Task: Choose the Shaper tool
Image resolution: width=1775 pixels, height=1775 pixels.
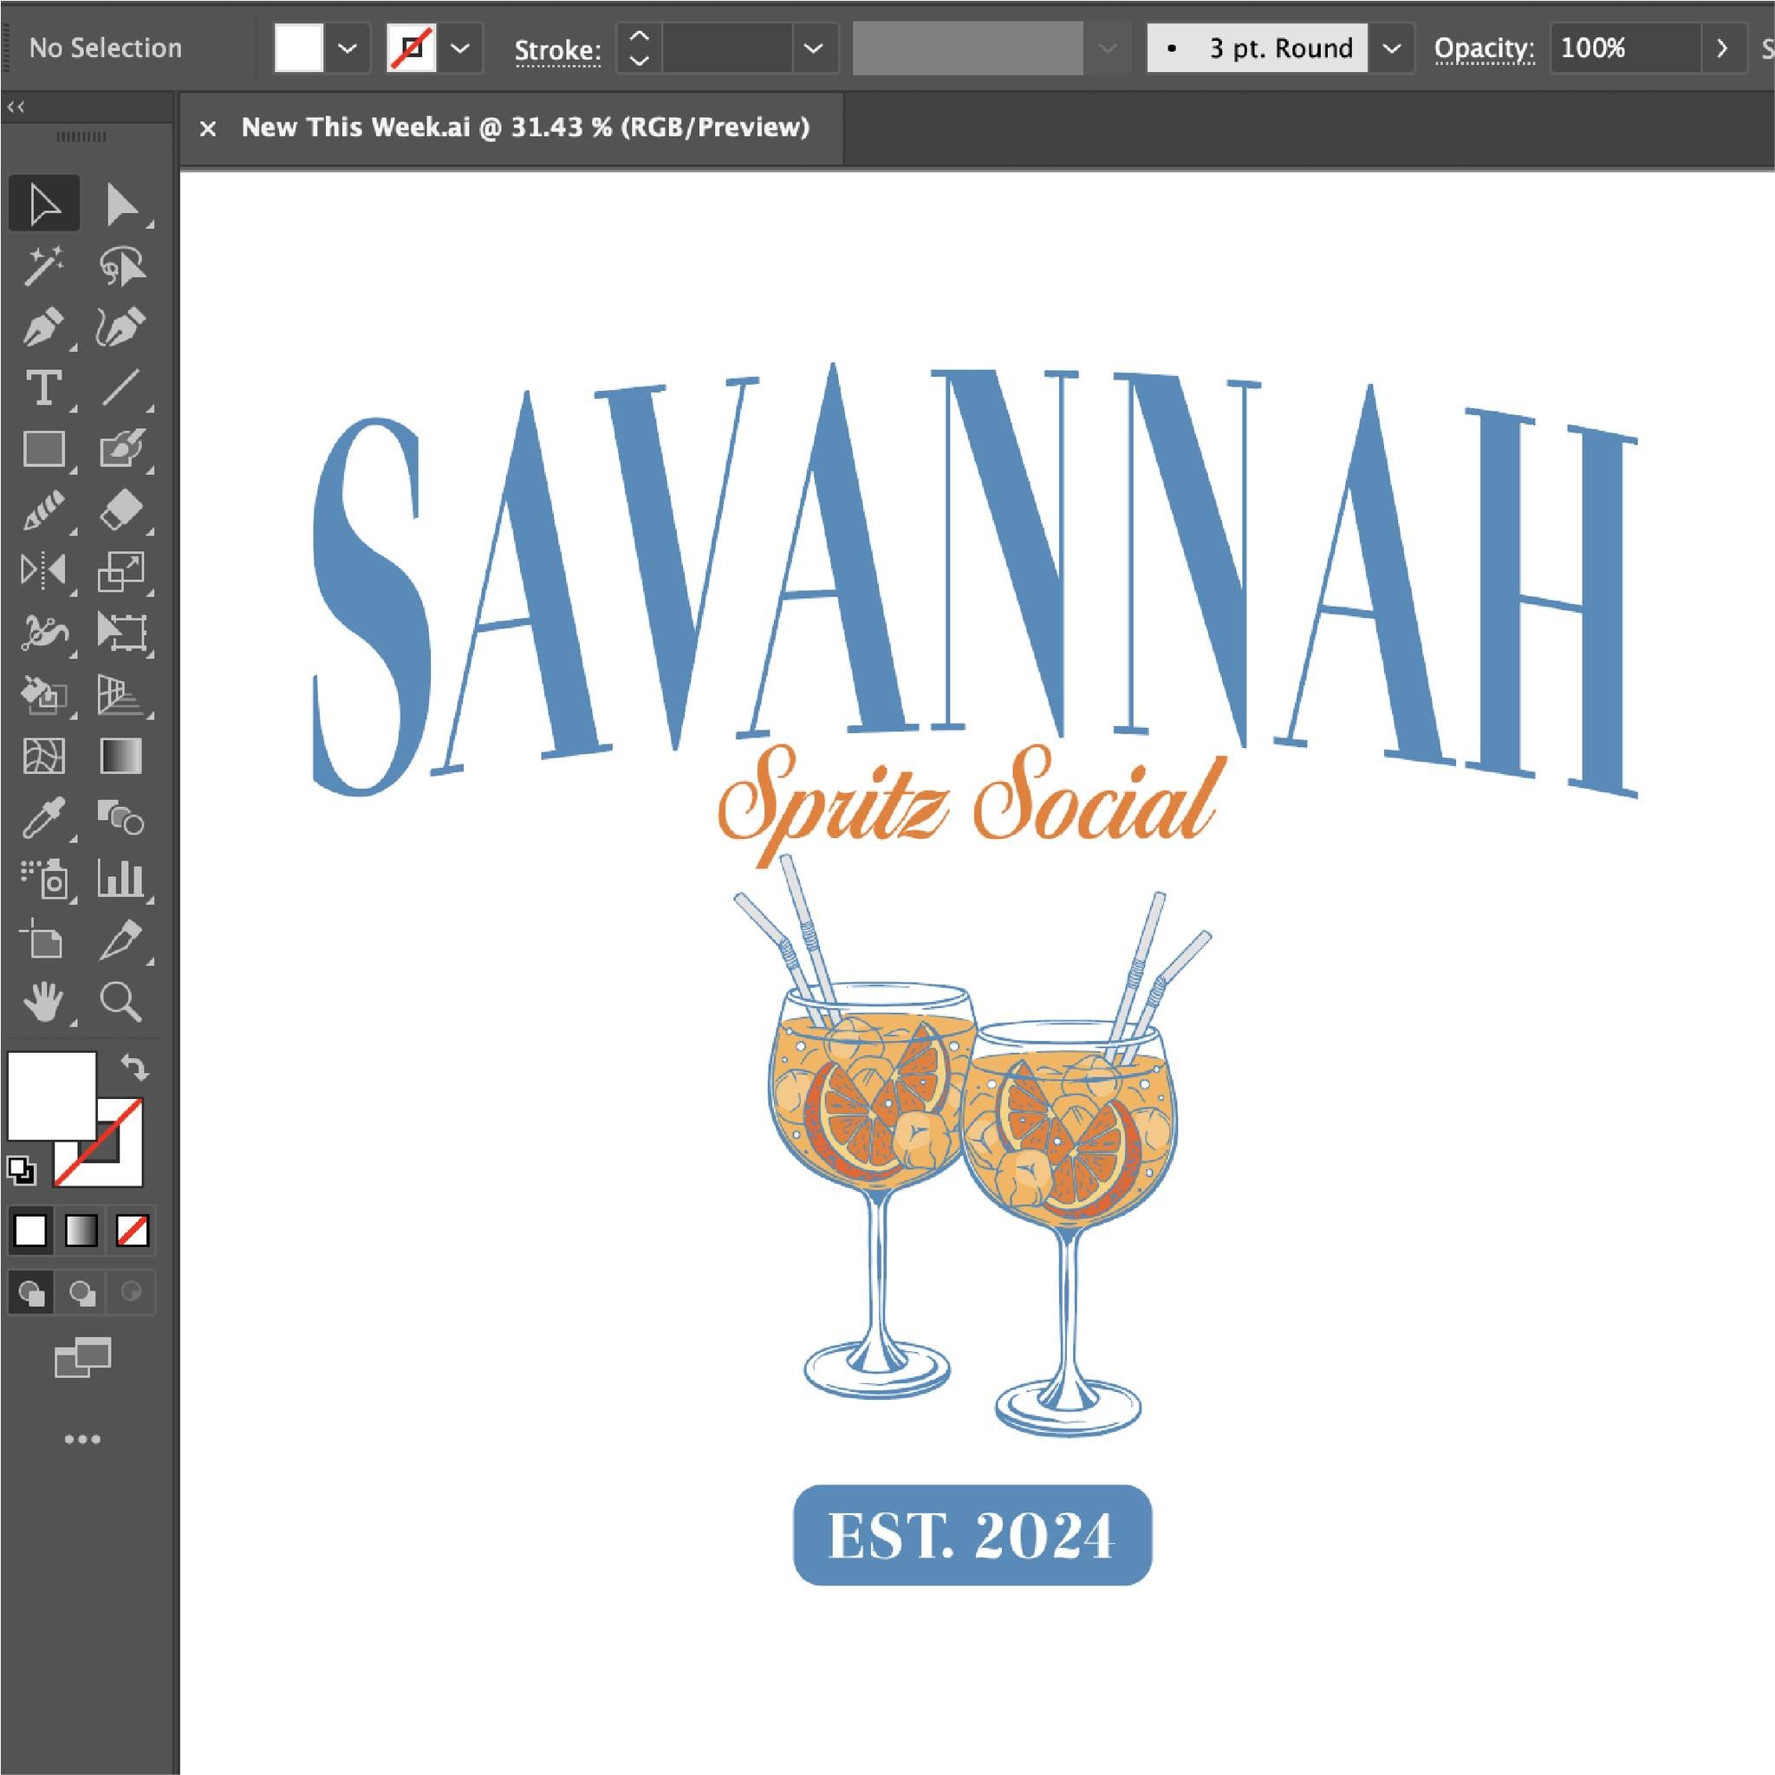Action: [x=43, y=510]
